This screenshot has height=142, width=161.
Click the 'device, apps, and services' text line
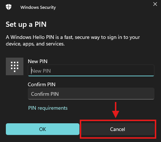point(35,44)
